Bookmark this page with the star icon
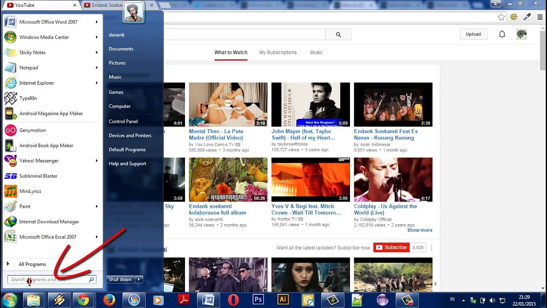 [501, 17]
